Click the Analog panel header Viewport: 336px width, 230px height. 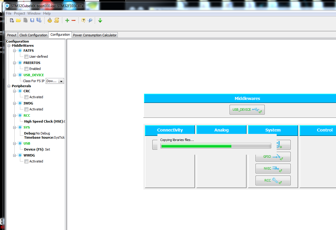[222, 130]
